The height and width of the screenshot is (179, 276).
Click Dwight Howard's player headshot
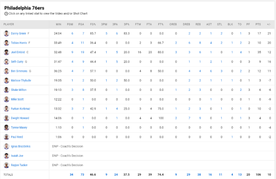(6, 118)
